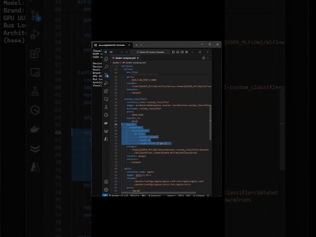Screen dimensions: 316x237
Task: Split the editor to the right
Action: point(203,58)
